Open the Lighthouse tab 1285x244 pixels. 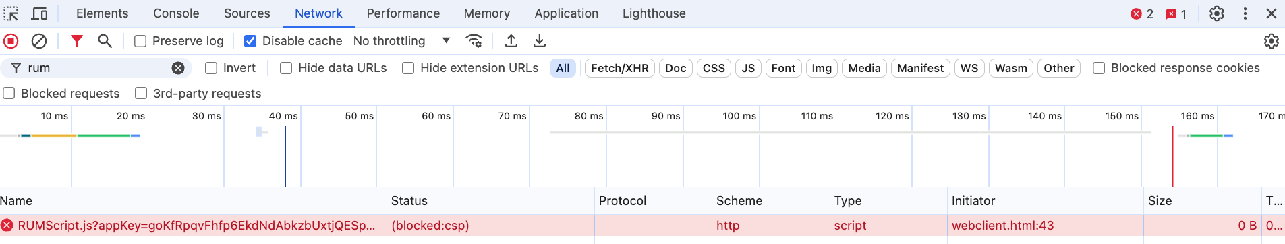click(x=654, y=13)
